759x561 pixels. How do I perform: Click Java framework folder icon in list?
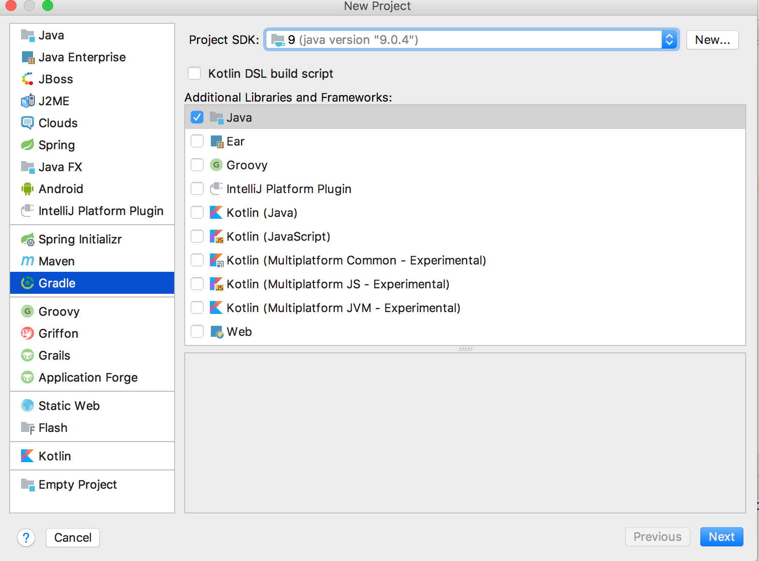coord(216,118)
